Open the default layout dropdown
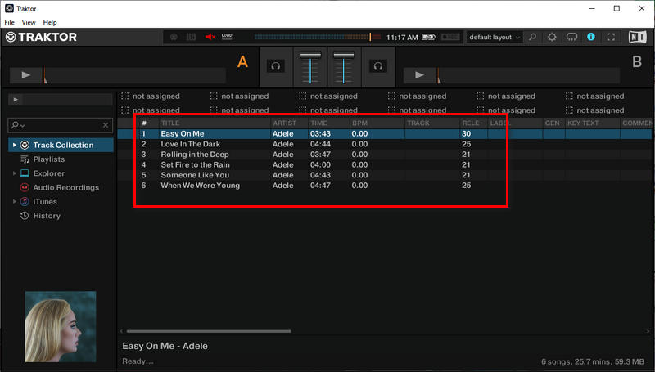655x372 pixels. (x=495, y=37)
